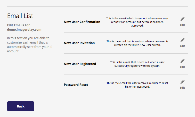Click the description mentioning Invite New User screen
This screenshot has height=117, width=195.
(x=137, y=43)
